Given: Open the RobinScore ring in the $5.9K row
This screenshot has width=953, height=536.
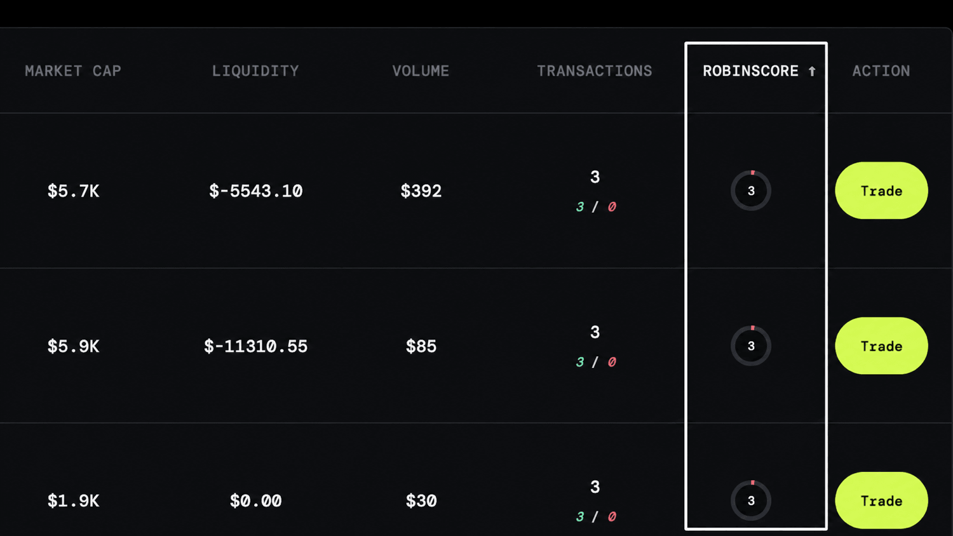Looking at the screenshot, I should coord(751,346).
